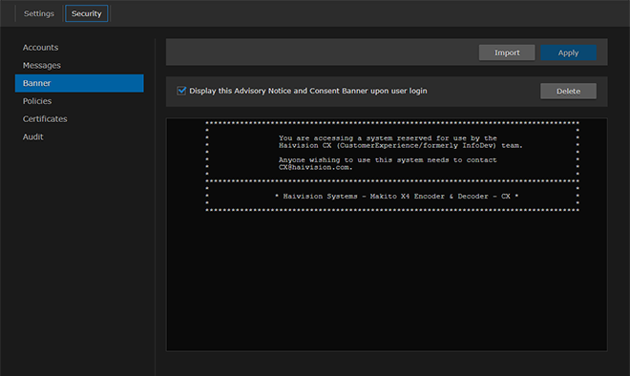Screen dimensions: 630x376
Task: Toggle the Display Advisory Notice checkbox
Action: pyautogui.click(x=181, y=91)
